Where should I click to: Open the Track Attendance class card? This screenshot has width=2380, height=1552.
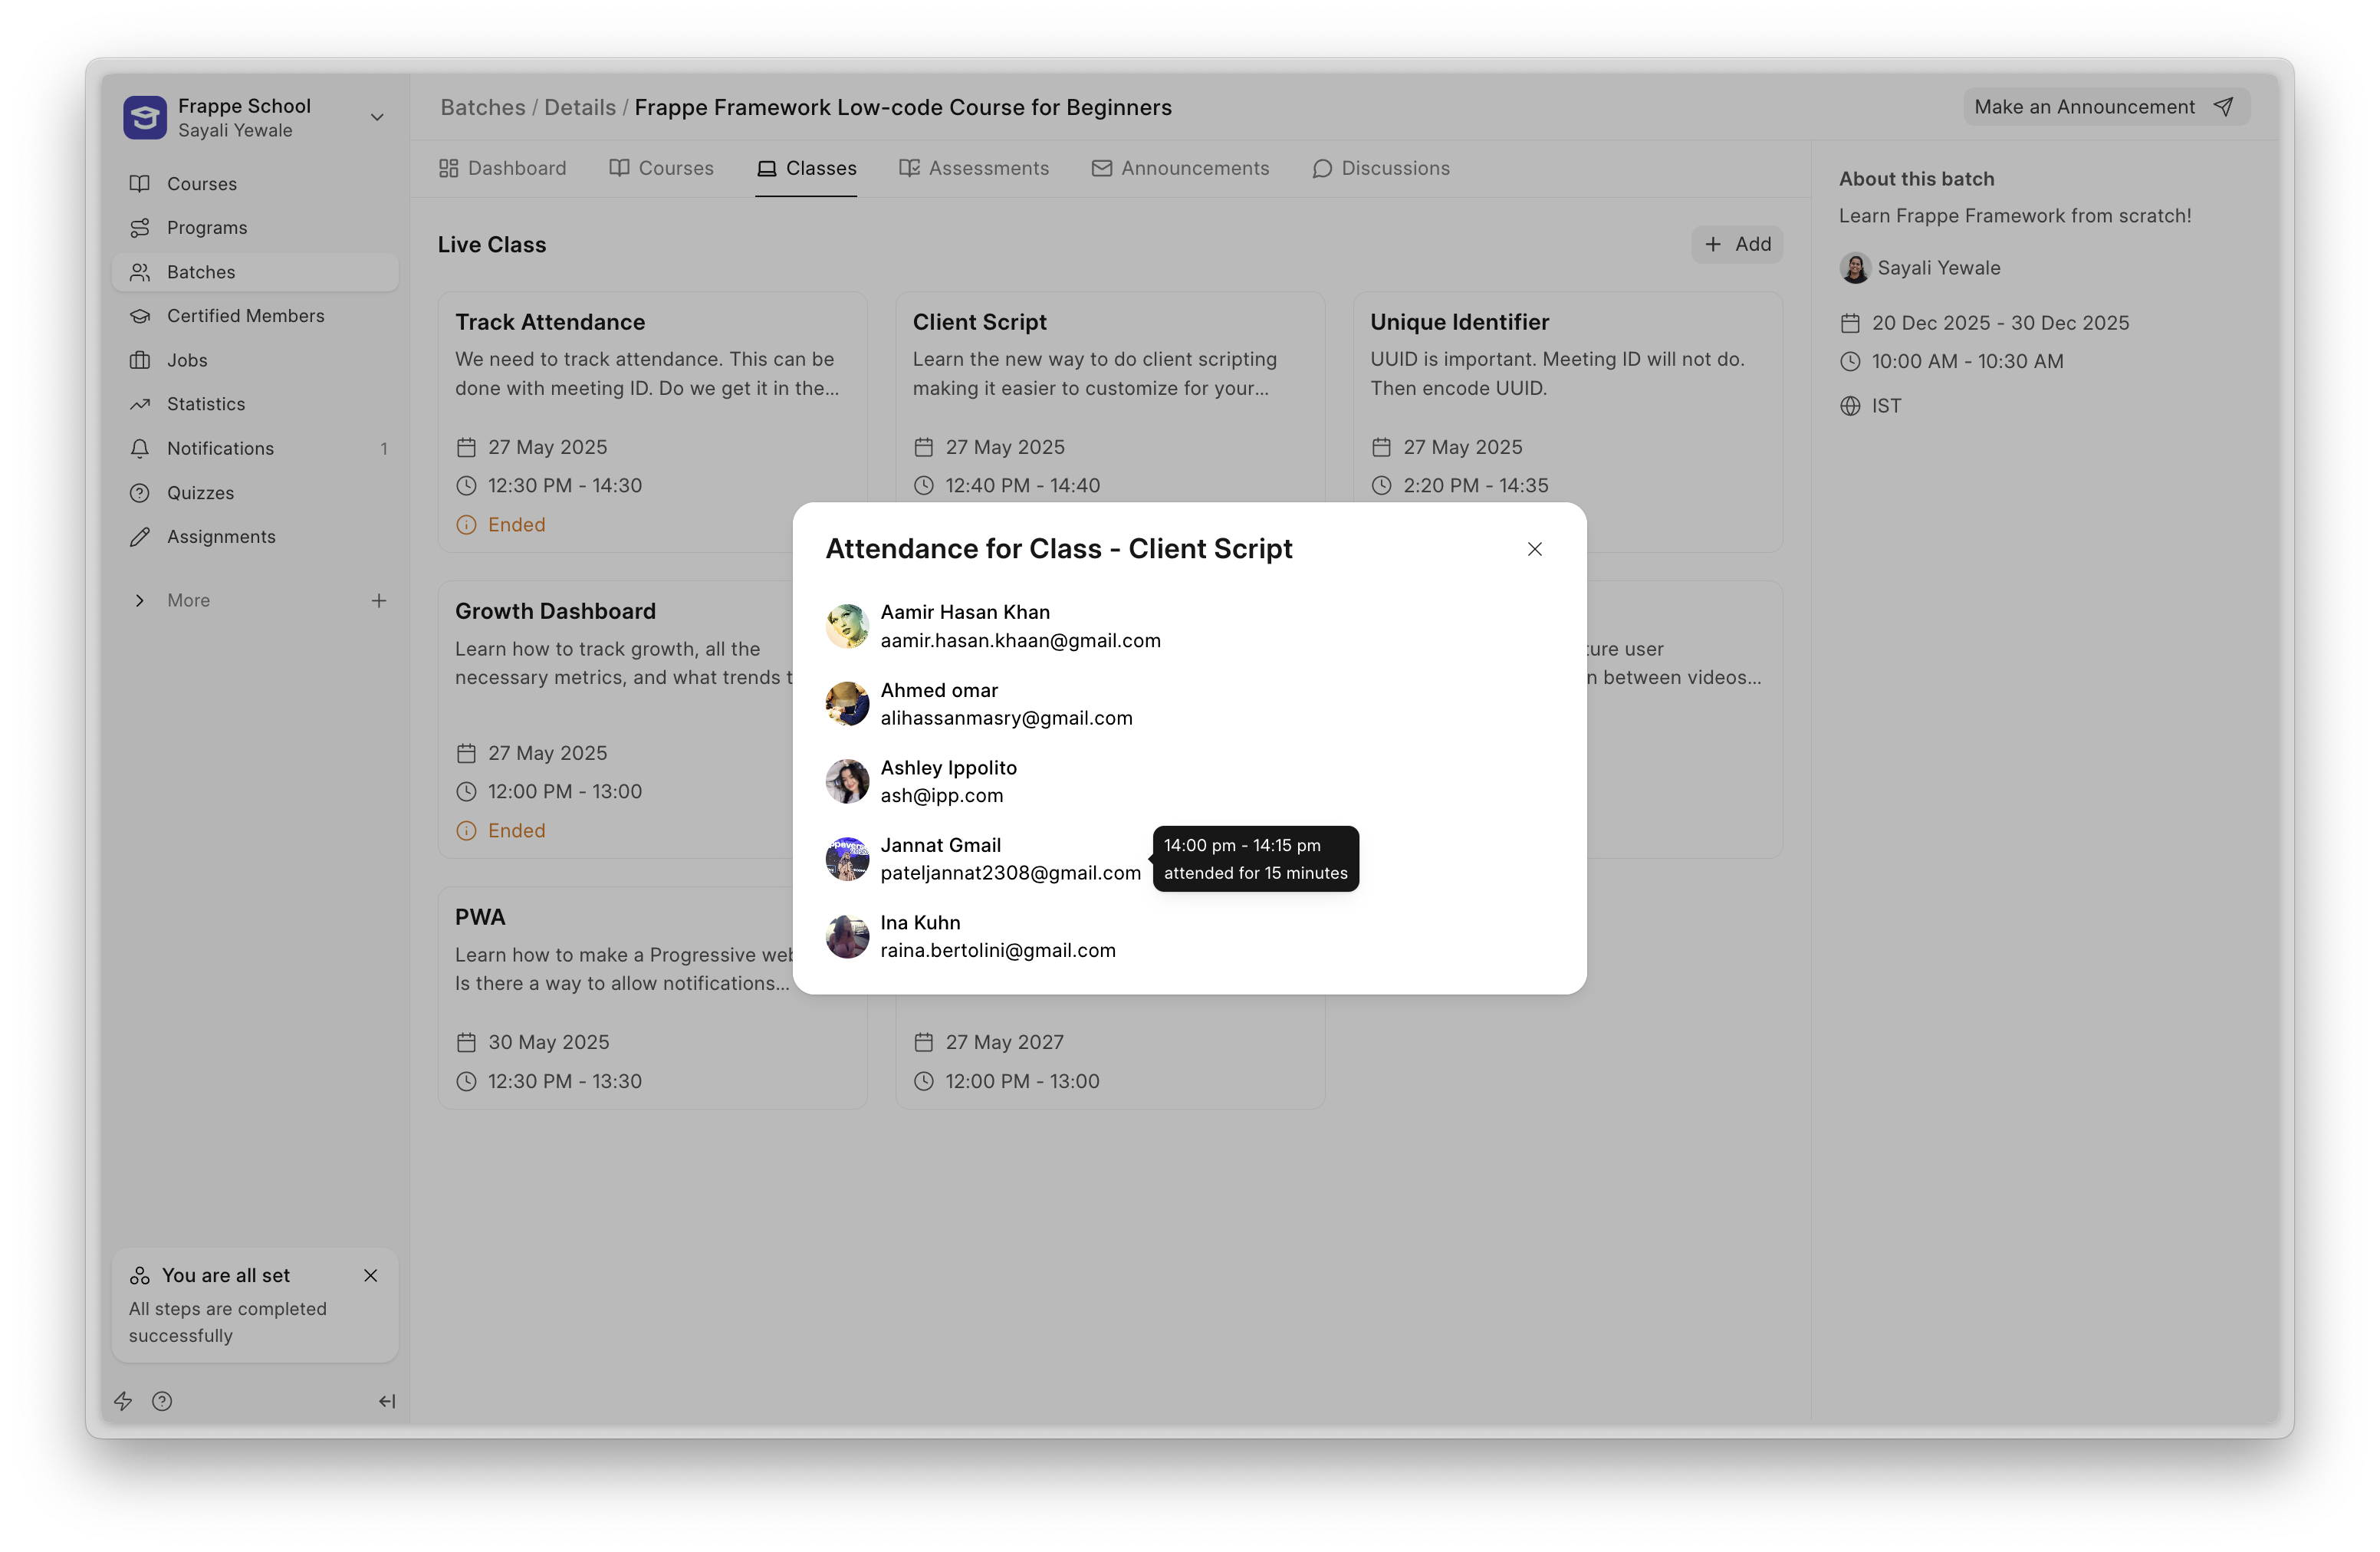(652, 422)
